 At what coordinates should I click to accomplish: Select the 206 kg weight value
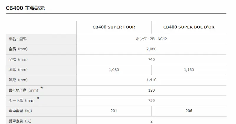(x=189, y=111)
